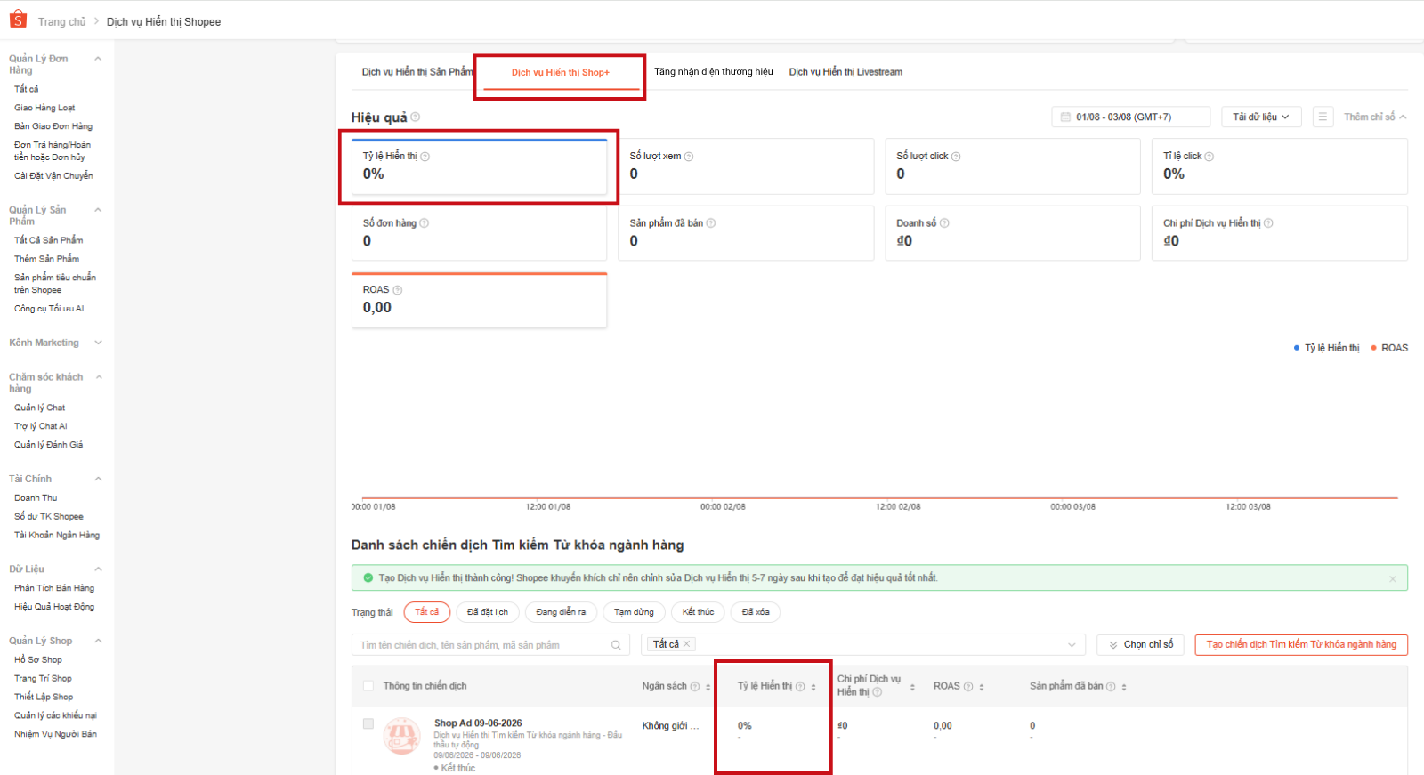This screenshot has height=775, width=1424.
Task: Collapse Quản Lý Shop sidebar section
Action: (x=98, y=641)
